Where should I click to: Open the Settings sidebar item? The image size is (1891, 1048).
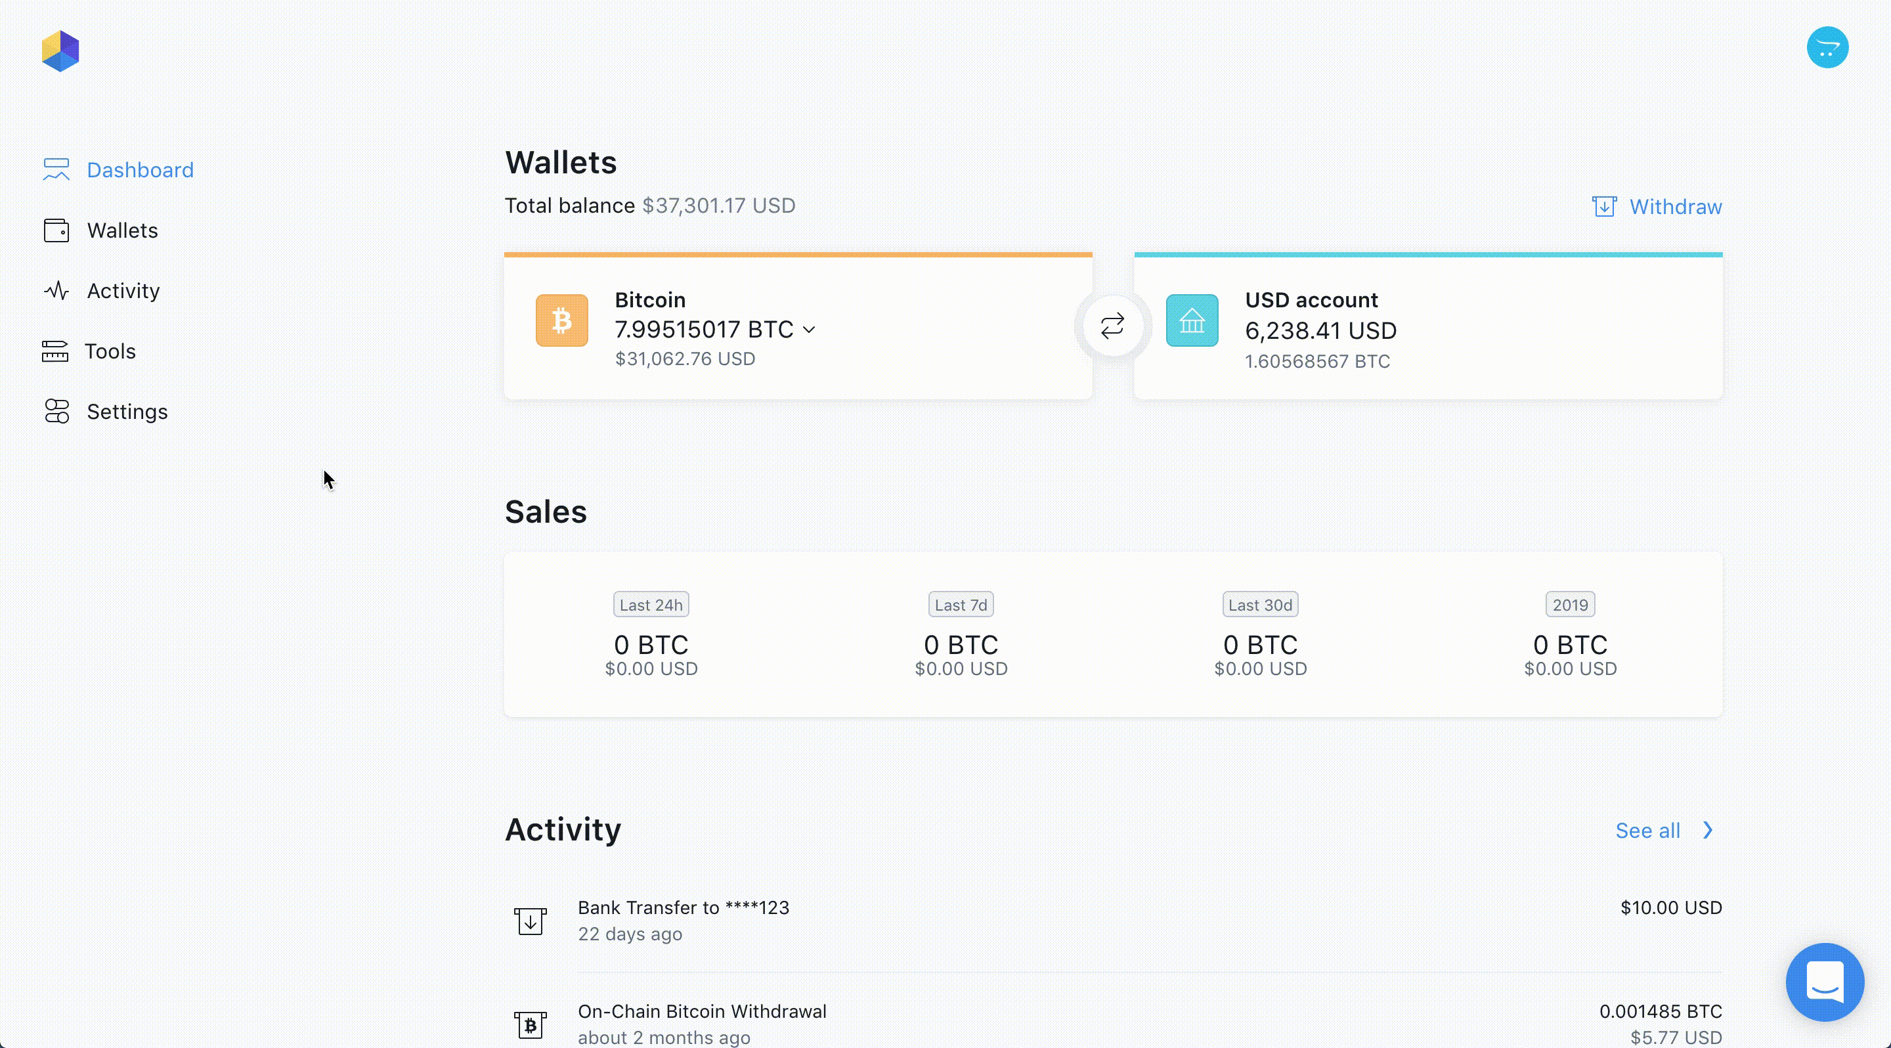click(127, 412)
